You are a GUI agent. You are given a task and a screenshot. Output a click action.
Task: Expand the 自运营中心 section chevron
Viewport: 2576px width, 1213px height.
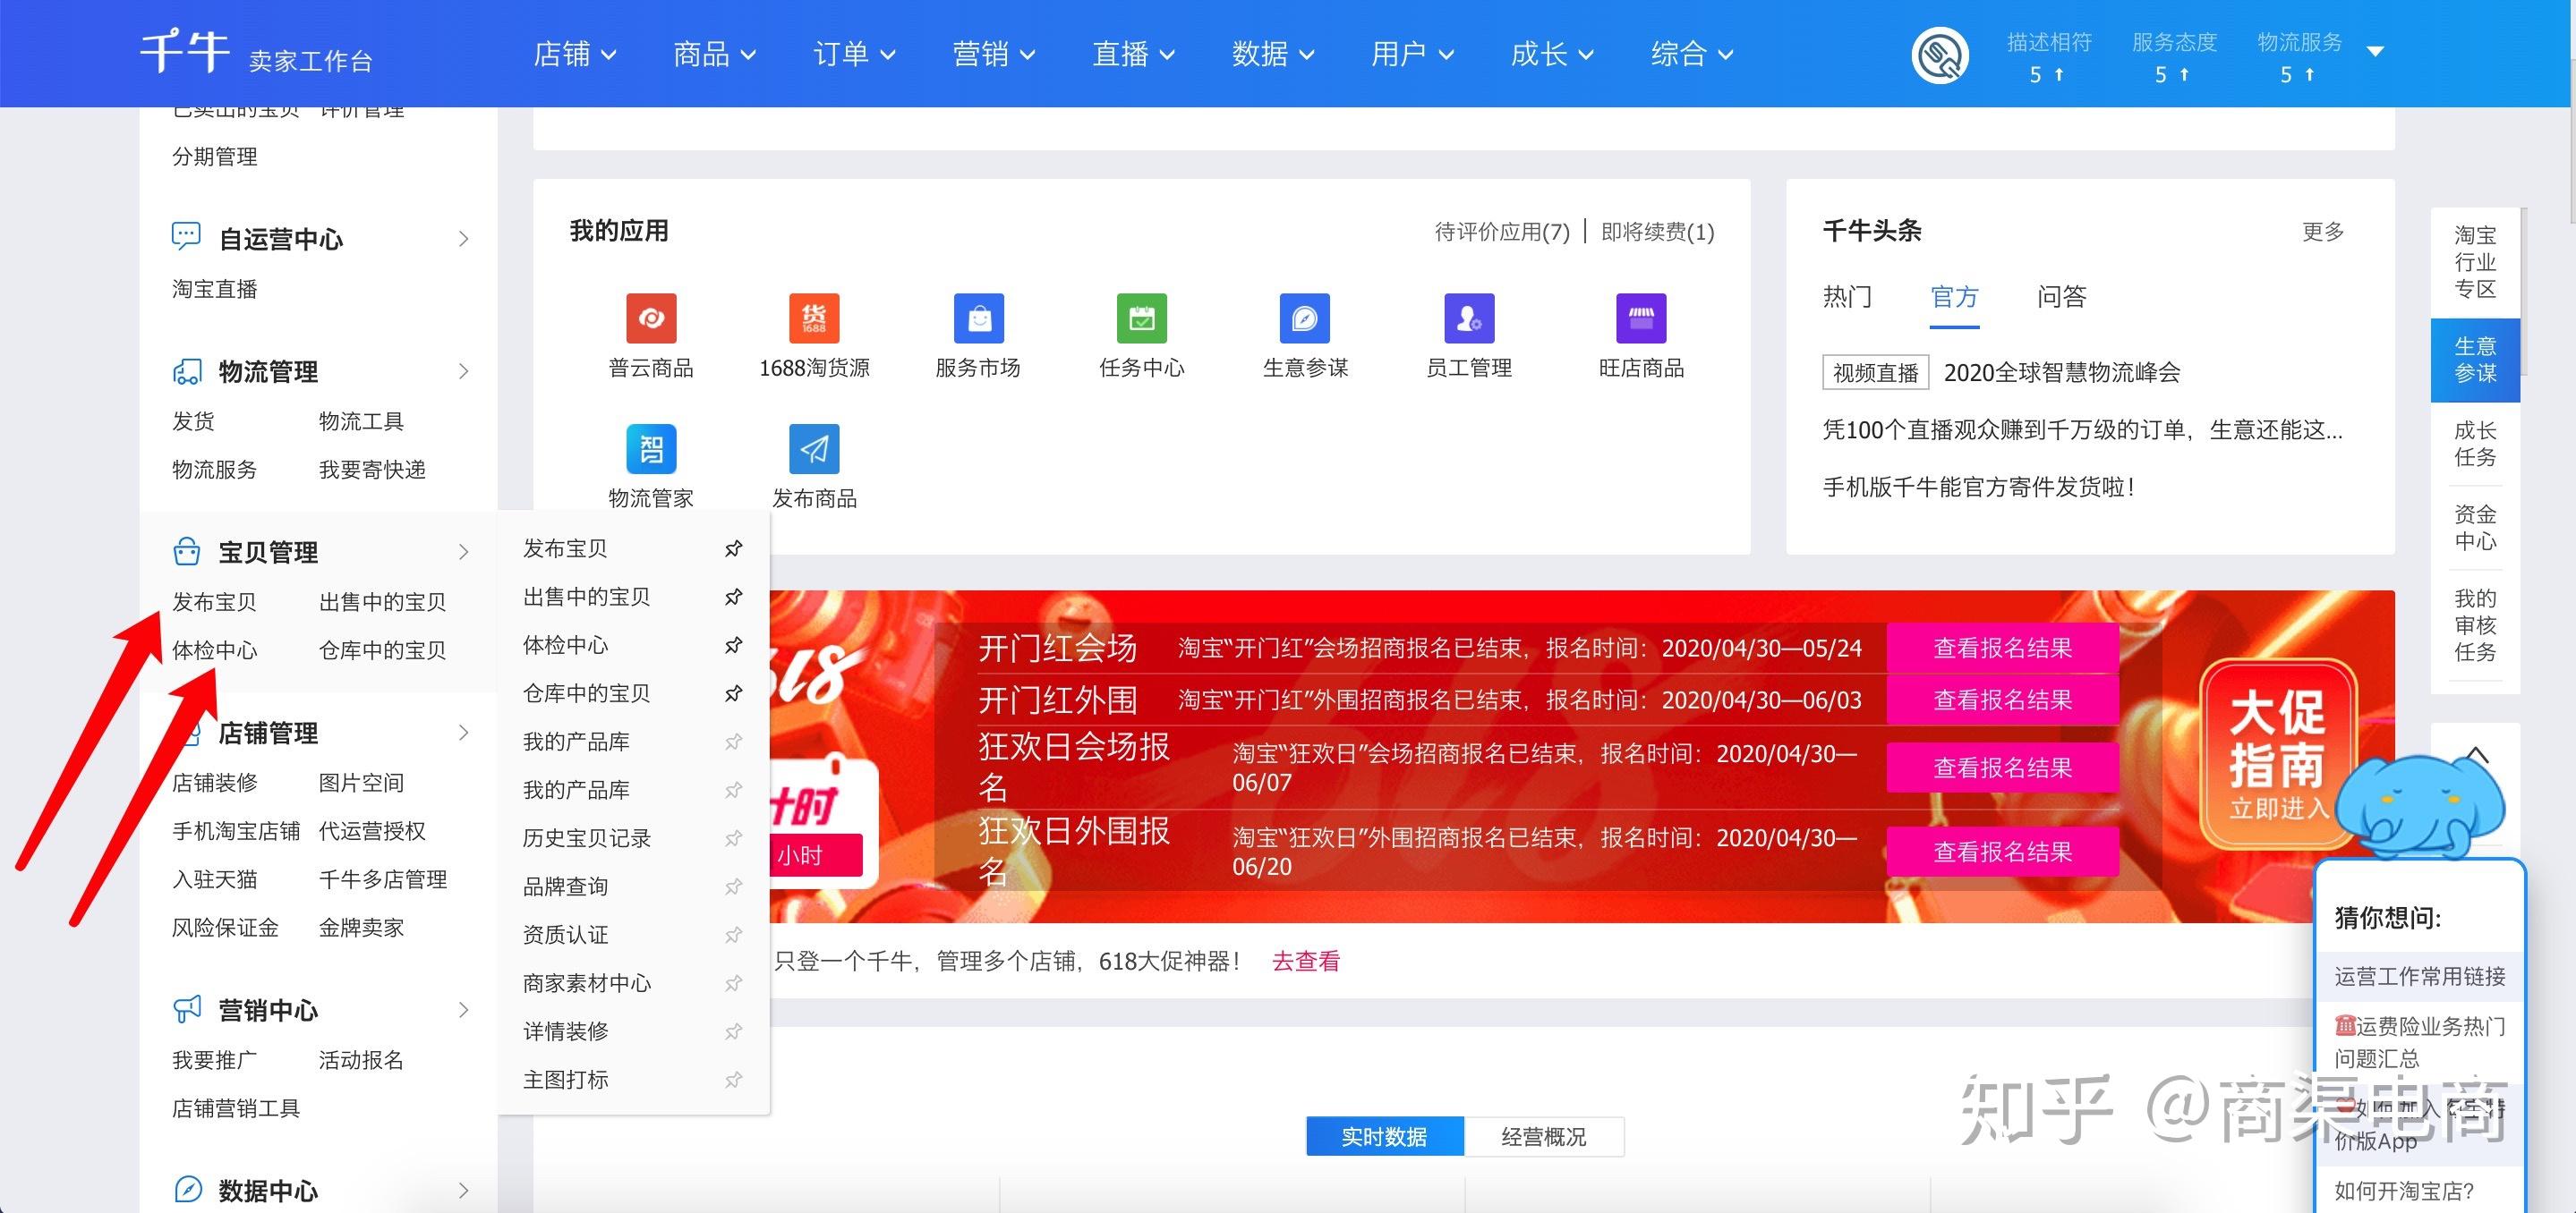pyautogui.click(x=463, y=239)
